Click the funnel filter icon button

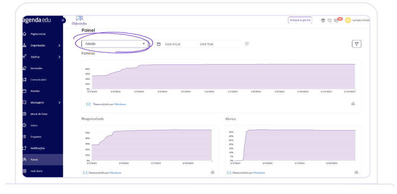point(356,44)
